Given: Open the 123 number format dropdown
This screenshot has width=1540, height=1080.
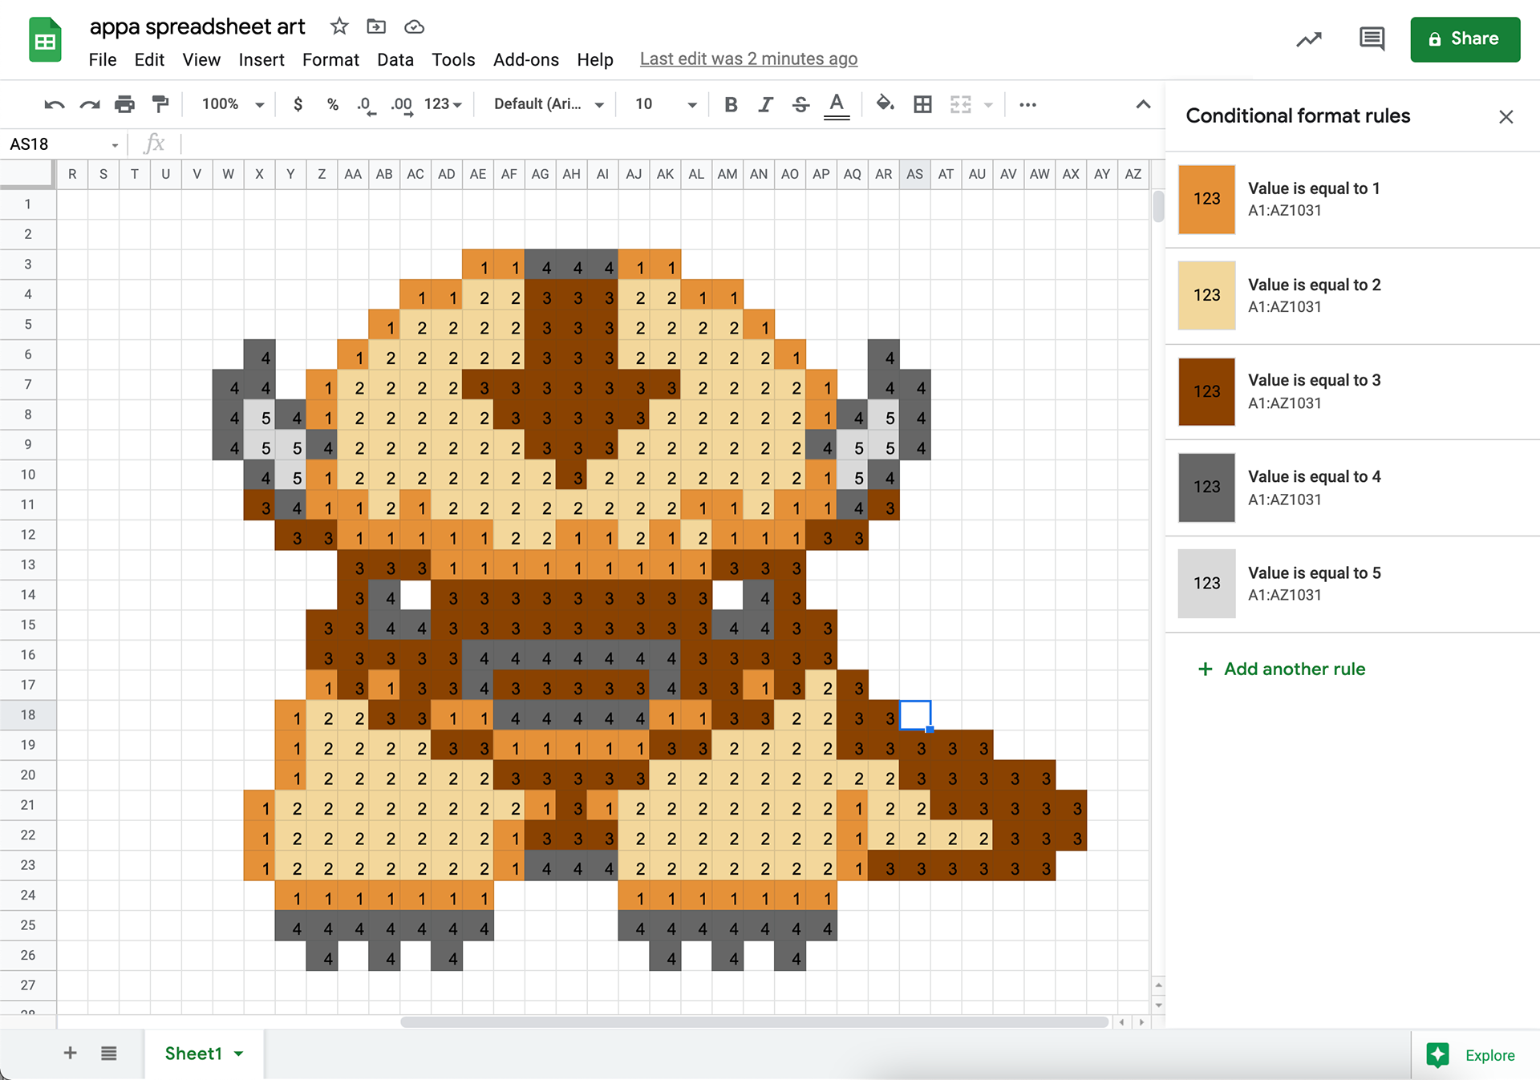Looking at the screenshot, I should [x=443, y=104].
